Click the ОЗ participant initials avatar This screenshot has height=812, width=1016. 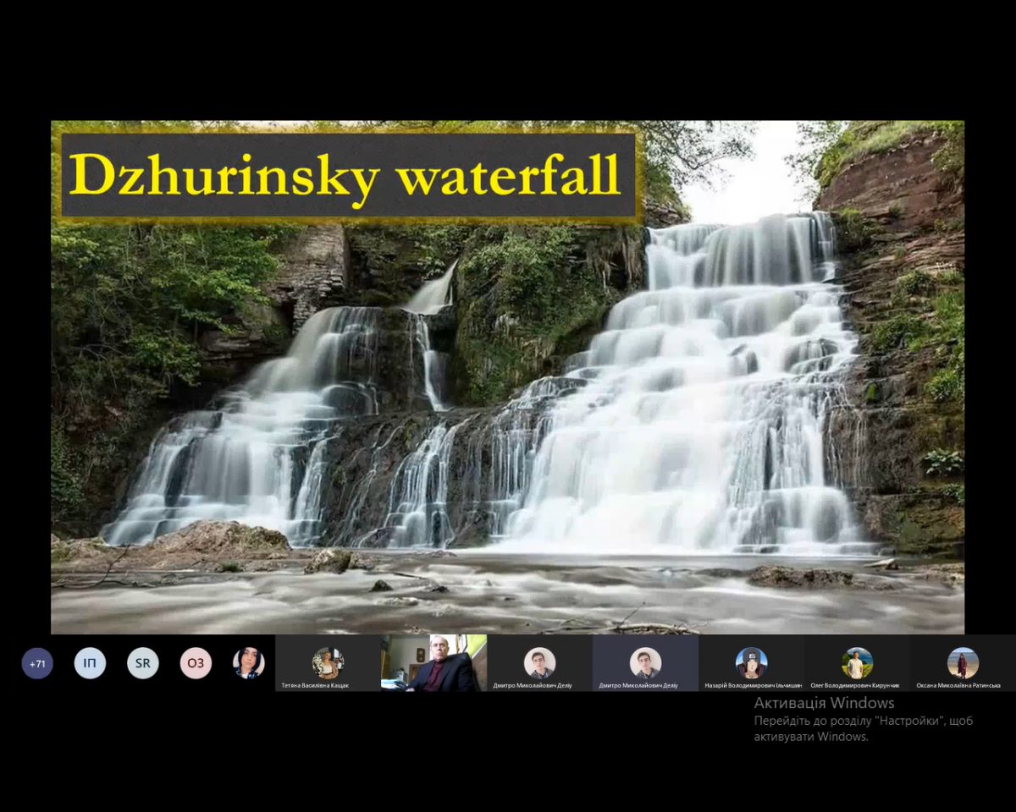[196, 663]
